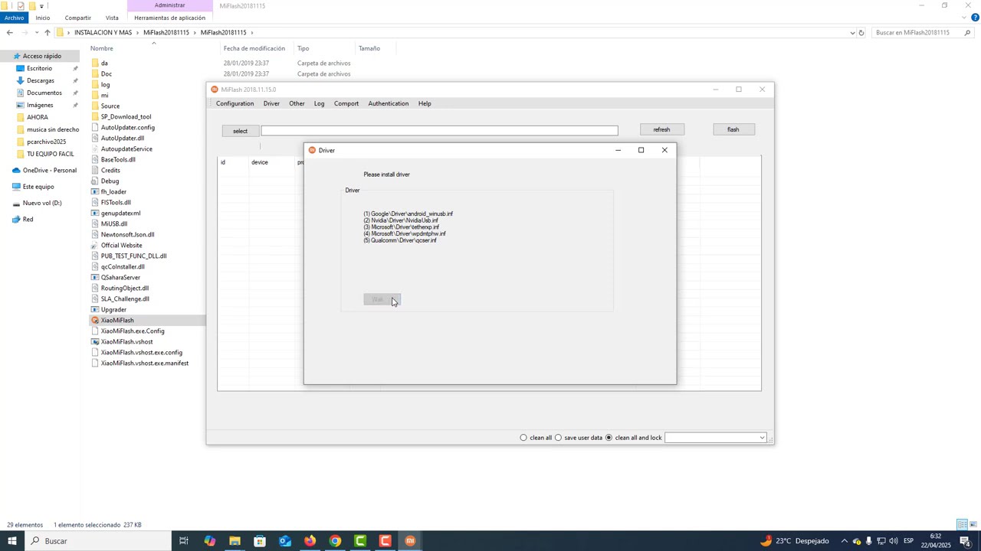
Task: Click refresh button in MiFlash
Action: tap(661, 129)
